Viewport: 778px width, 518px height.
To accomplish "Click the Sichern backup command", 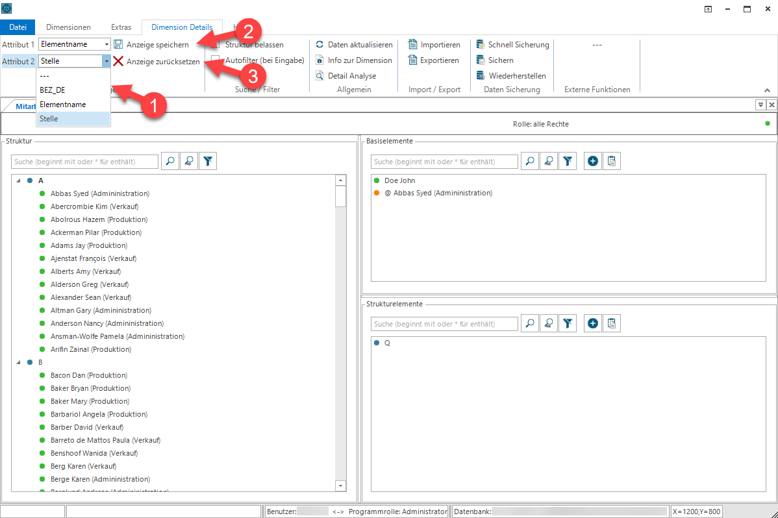I will pos(495,60).
